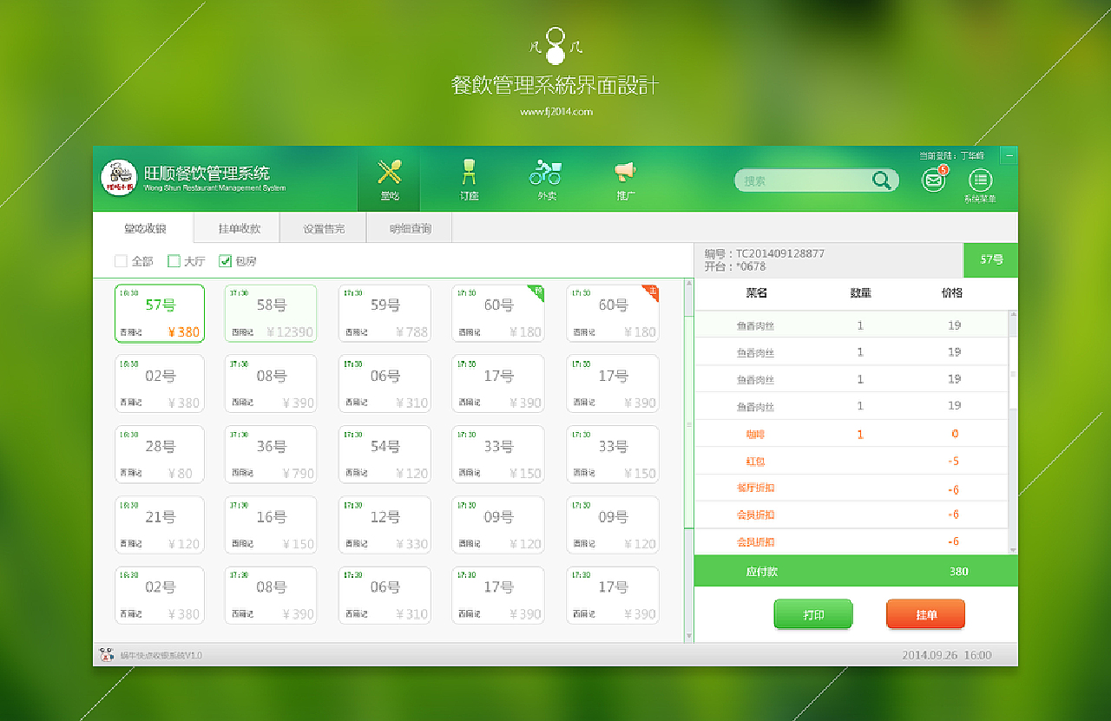Click the magnifier search icon
Screen dimensions: 1111x721
pos(881,180)
